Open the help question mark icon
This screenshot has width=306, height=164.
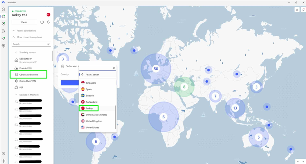[3, 154]
